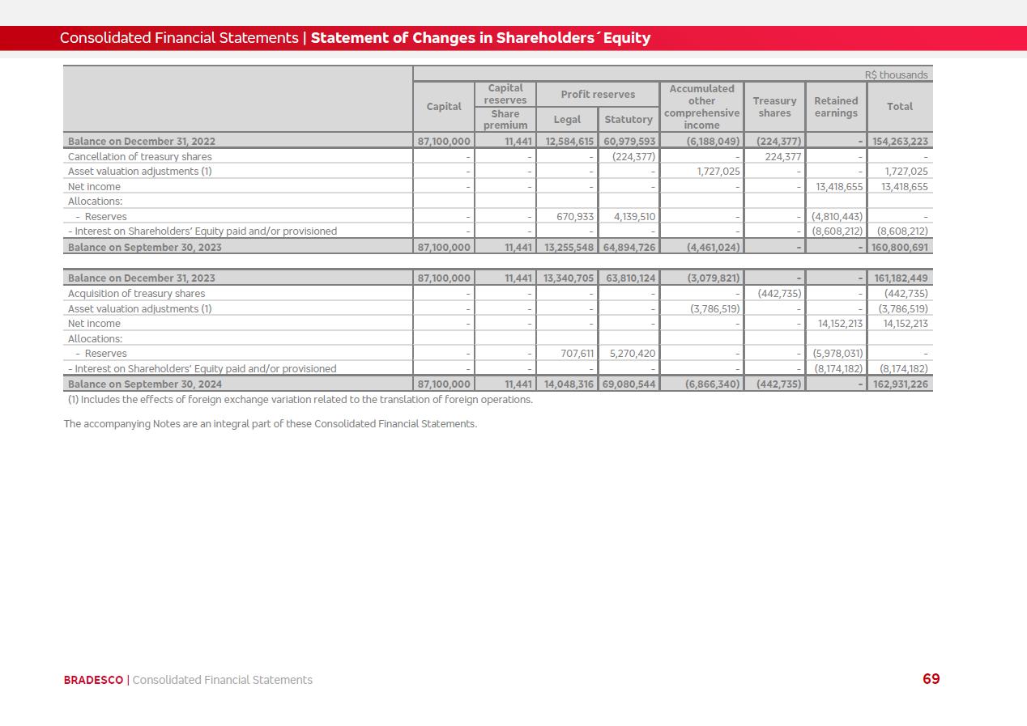Select the 'Consolidated Financial Statements' header text
This screenshot has height=726, width=1027.
[179, 38]
